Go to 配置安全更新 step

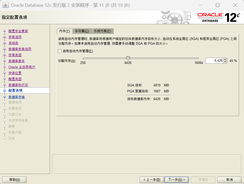pos(18,31)
